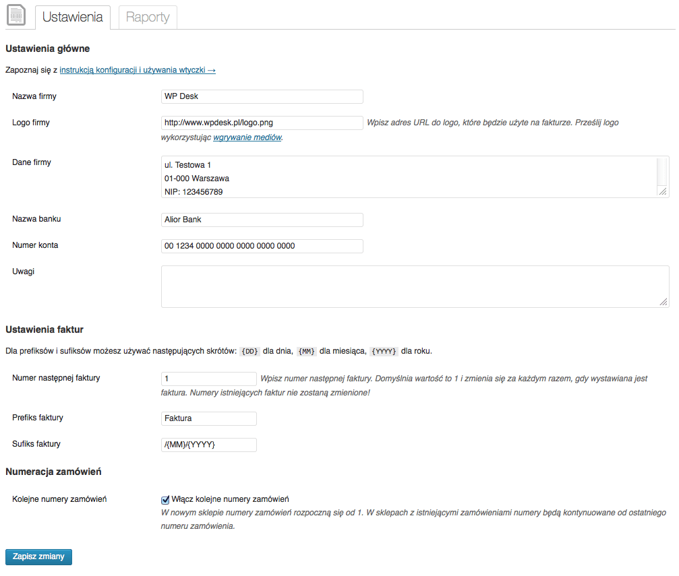The height and width of the screenshot is (576, 679).
Task: Switch to the Raporty tab
Action: [147, 18]
